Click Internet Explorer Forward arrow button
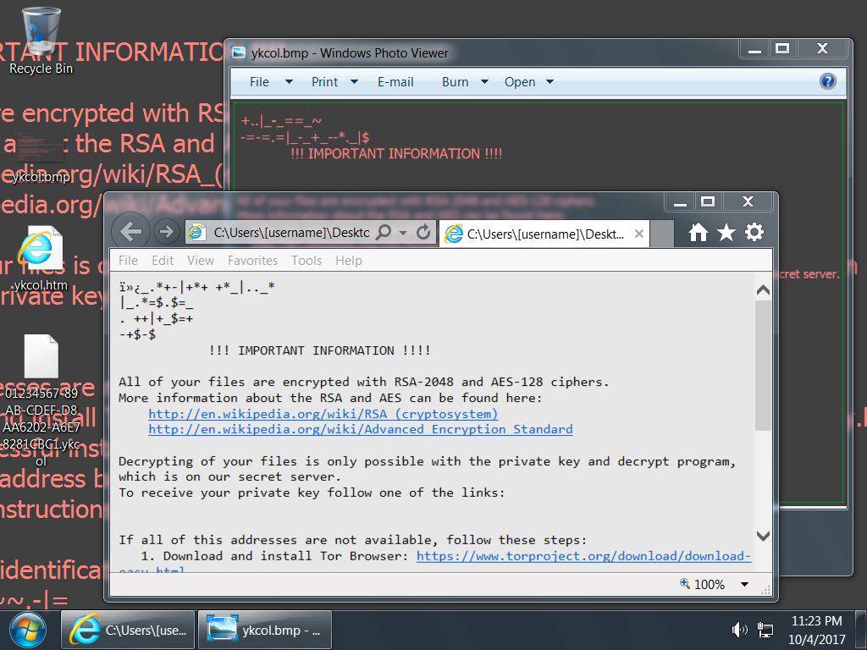 166,232
